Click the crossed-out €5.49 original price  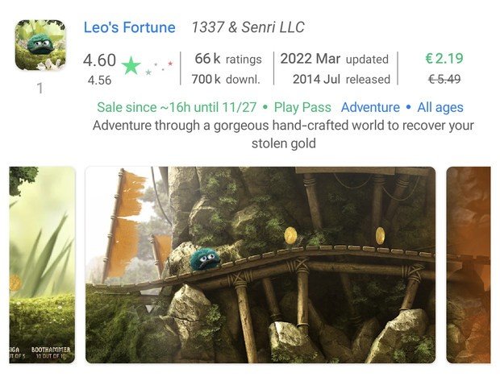pyautogui.click(x=444, y=79)
